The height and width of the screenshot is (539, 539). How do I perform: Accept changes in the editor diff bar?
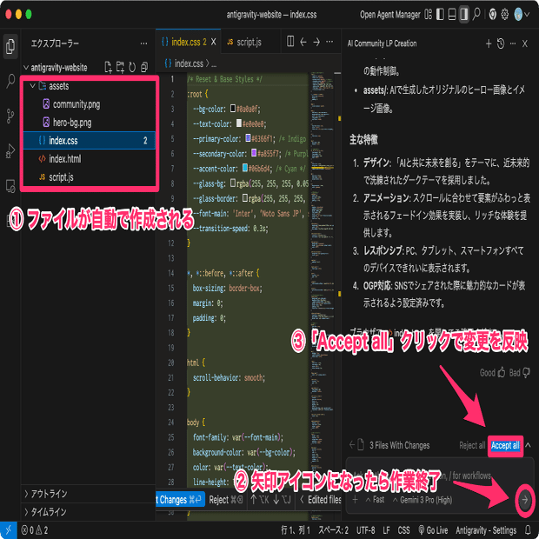tap(180, 500)
